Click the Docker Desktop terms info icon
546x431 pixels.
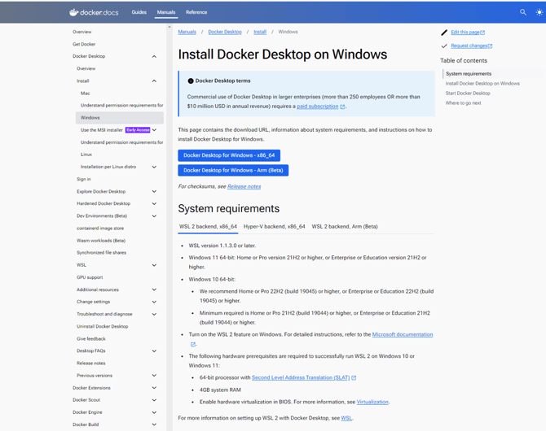pyautogui.click(x=191, y=81)
